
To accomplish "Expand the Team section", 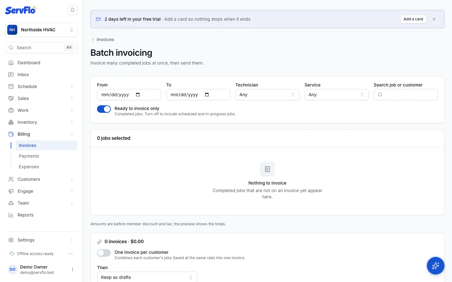I will (x=41, y=203).
